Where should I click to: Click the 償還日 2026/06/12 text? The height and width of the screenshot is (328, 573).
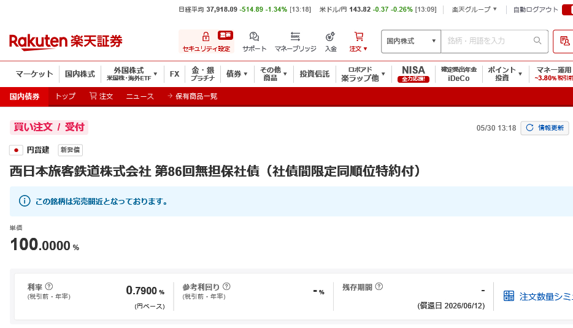(x=451, y=306)
